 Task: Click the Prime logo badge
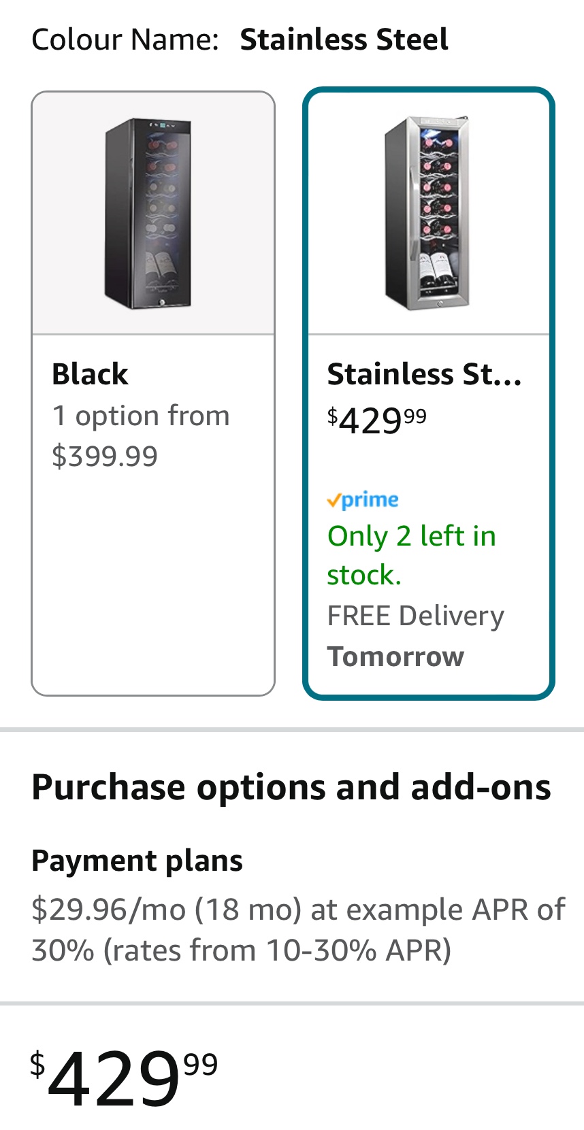point(363,500)
